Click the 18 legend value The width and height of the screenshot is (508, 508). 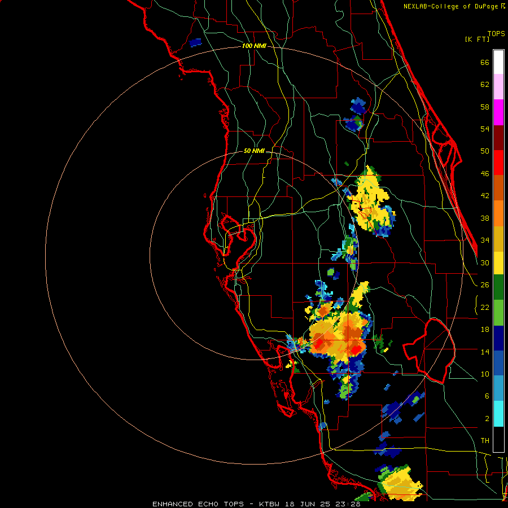coord(485,330)
